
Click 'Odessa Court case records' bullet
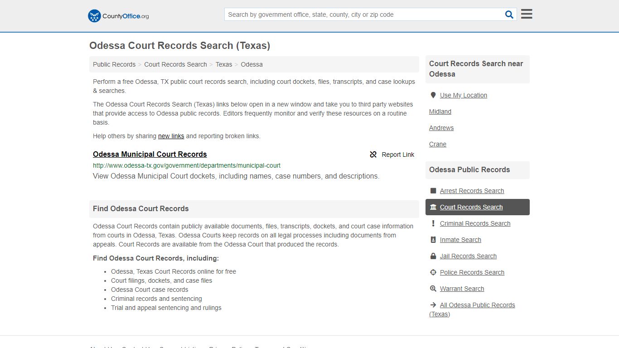point(150,290)
